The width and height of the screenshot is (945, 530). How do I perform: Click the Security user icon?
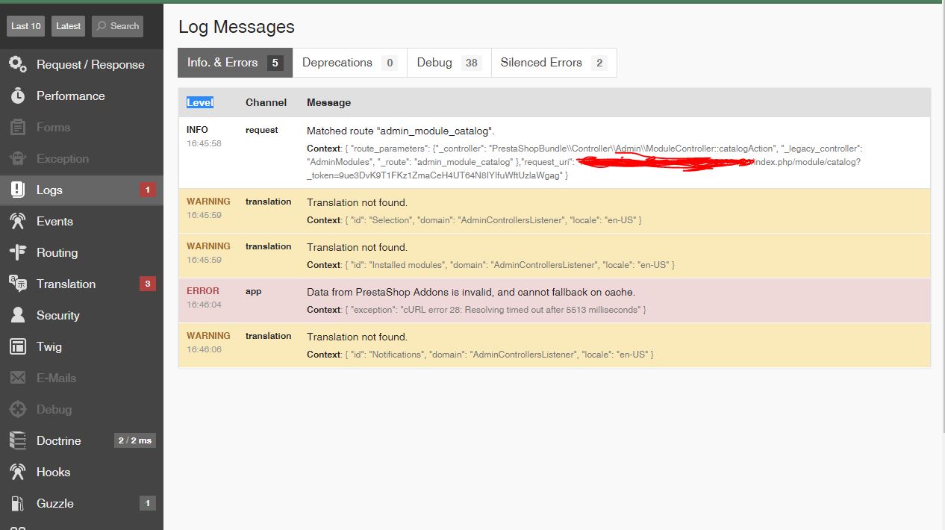tap(18, 315)
